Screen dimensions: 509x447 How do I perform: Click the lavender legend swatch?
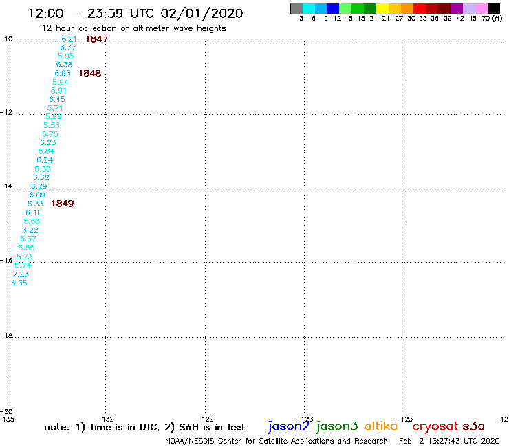point(469,8)
